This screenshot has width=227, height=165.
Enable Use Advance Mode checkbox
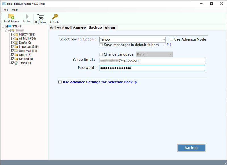171,39
